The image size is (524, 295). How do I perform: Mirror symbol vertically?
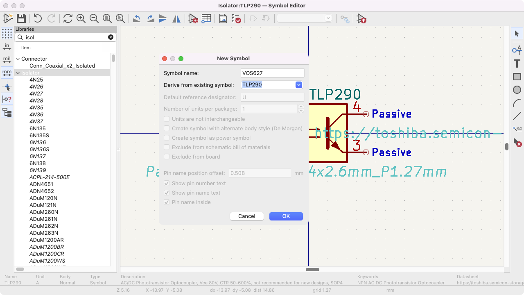click(163, 18)
